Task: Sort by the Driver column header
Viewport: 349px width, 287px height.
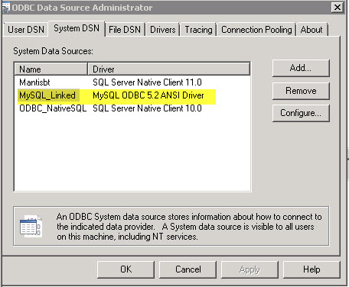Action: 168,69
